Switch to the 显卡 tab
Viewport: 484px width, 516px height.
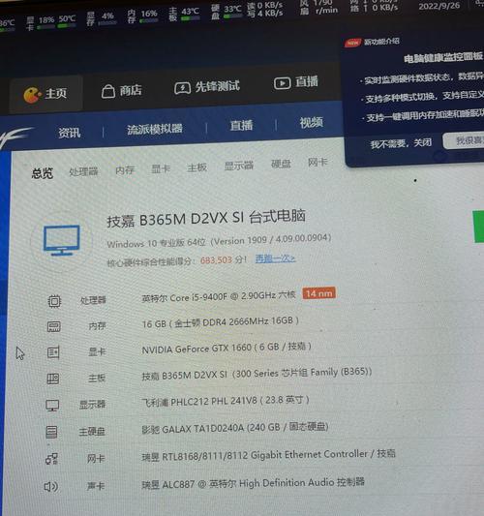pyautogui.click(x=161, y=168)
